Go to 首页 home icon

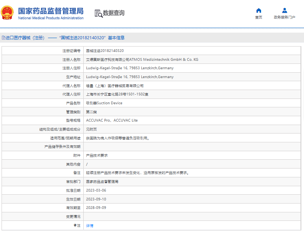point(259,10)
